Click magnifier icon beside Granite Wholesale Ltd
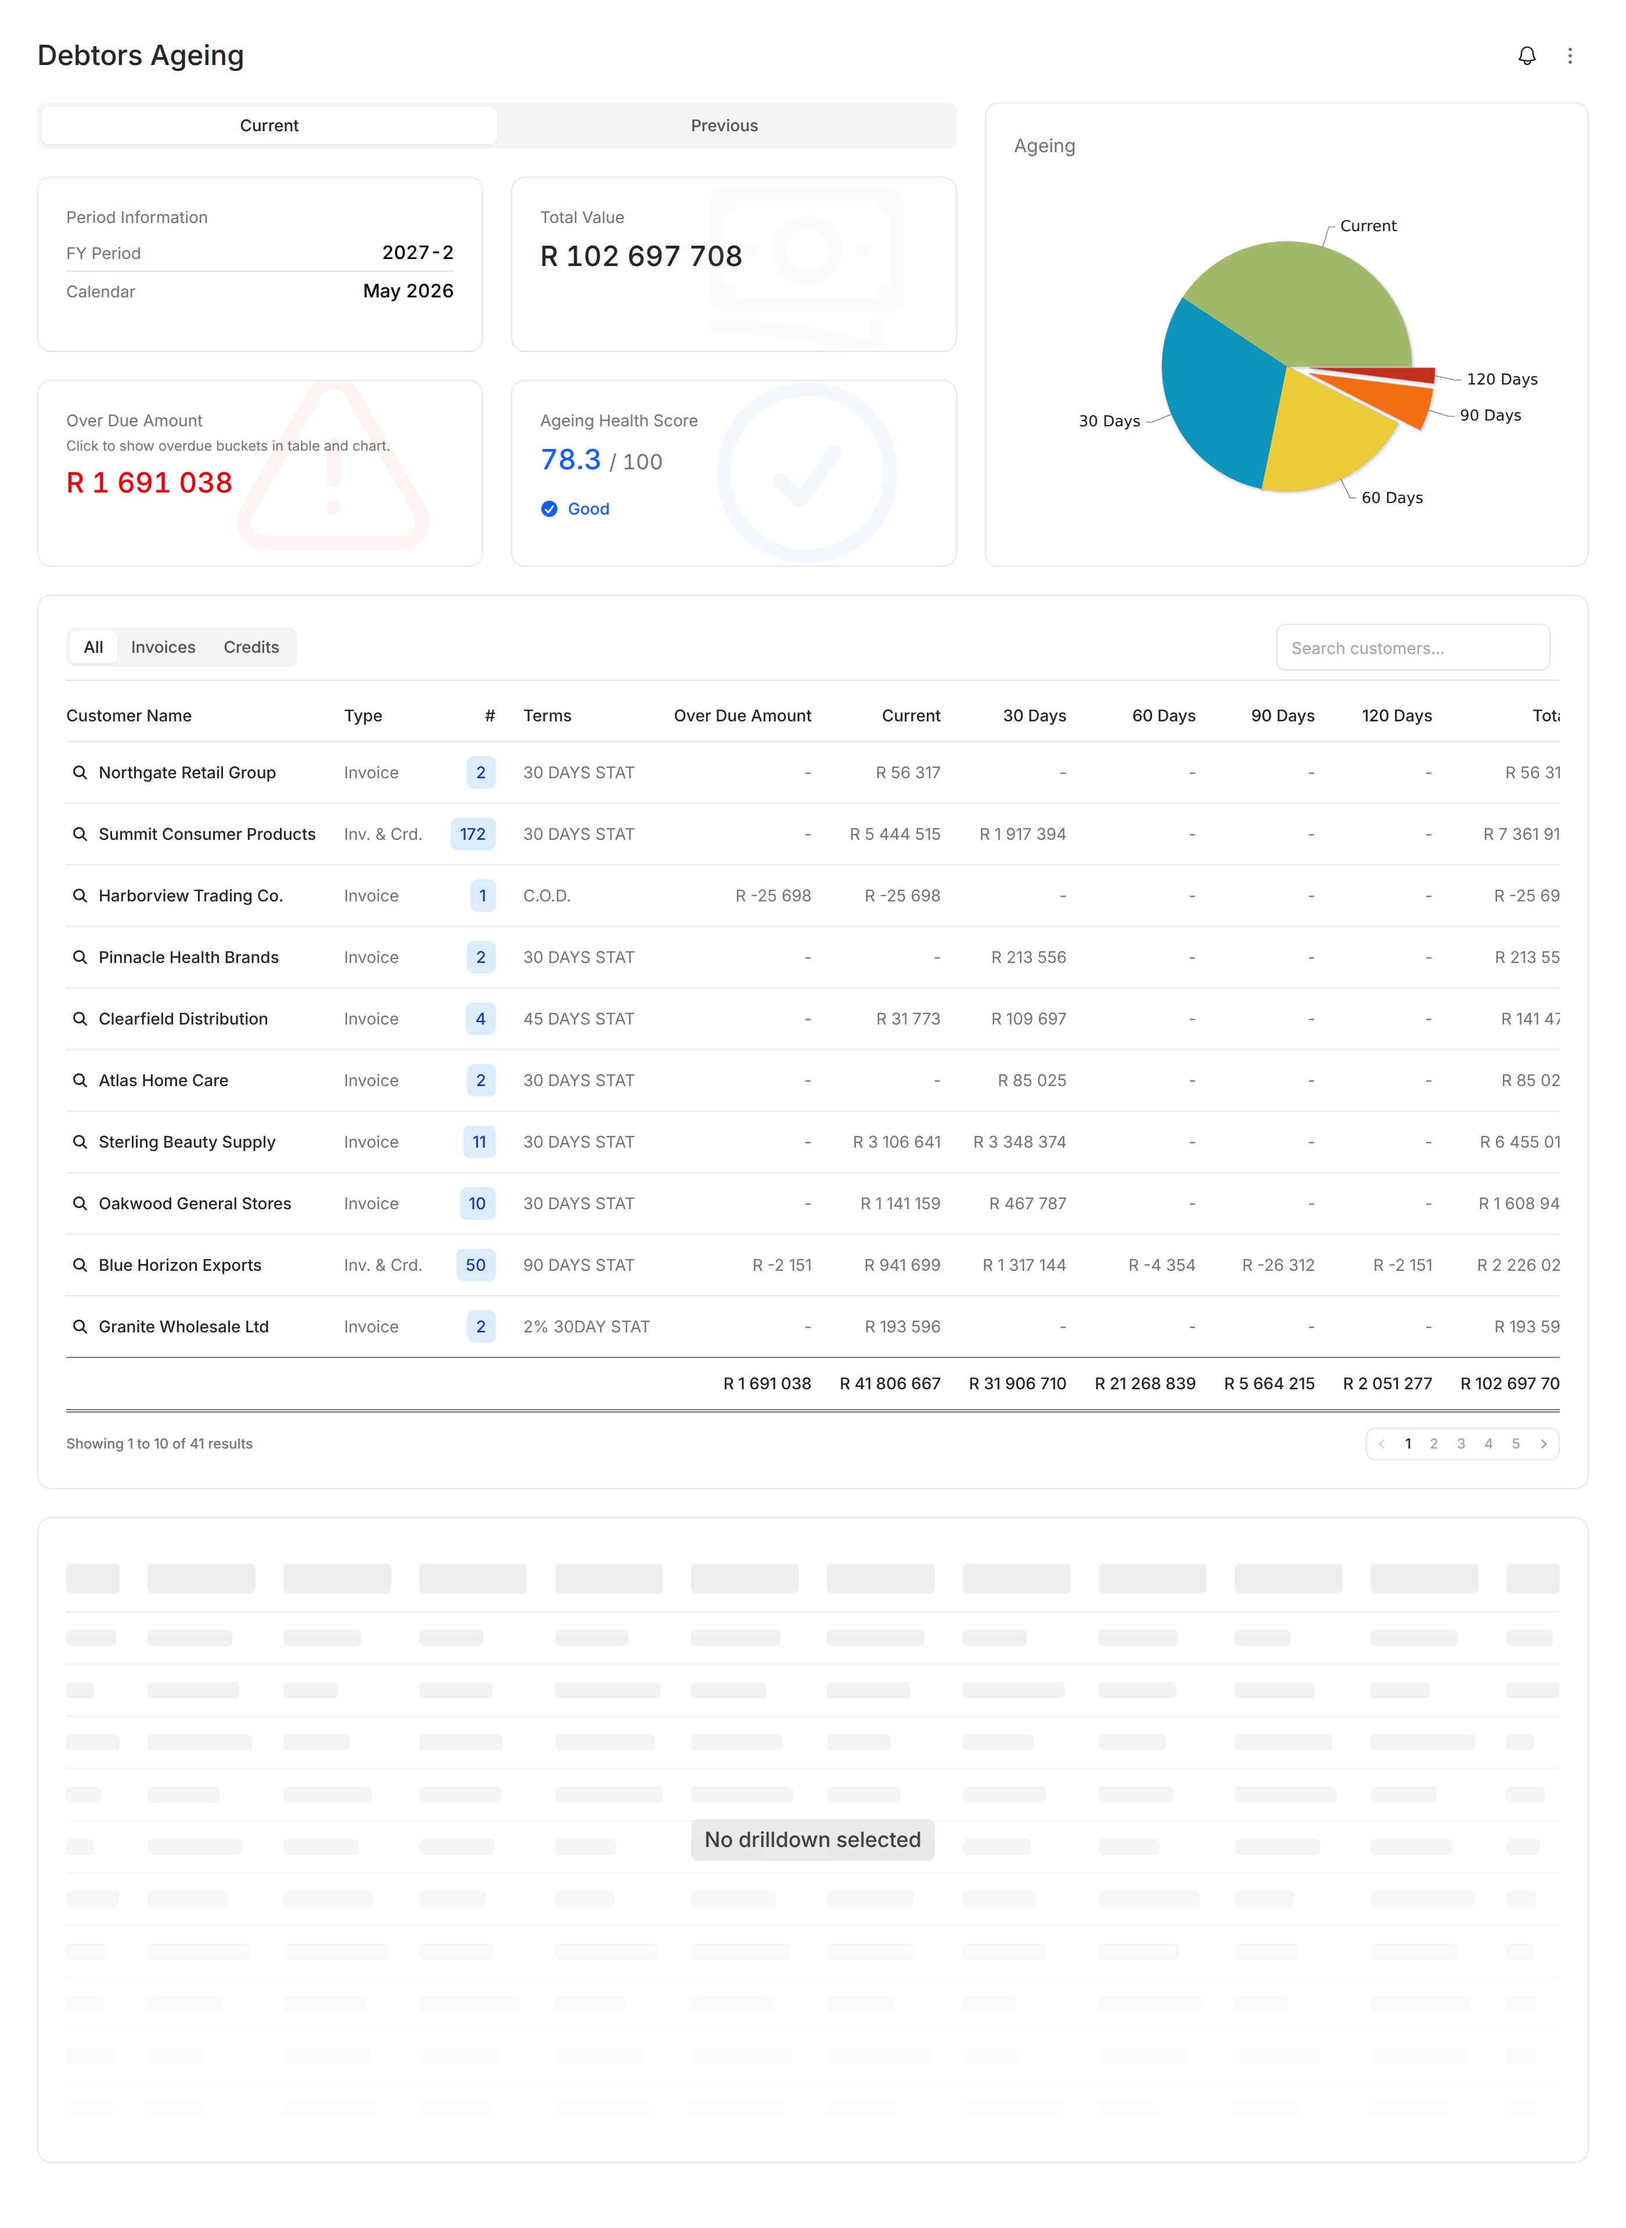The image size is (1626, 2228). pos(80,1326)
